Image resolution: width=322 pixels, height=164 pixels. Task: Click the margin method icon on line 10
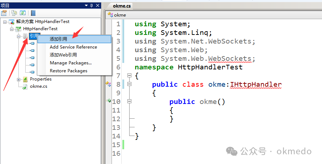[x=109, y=100]
